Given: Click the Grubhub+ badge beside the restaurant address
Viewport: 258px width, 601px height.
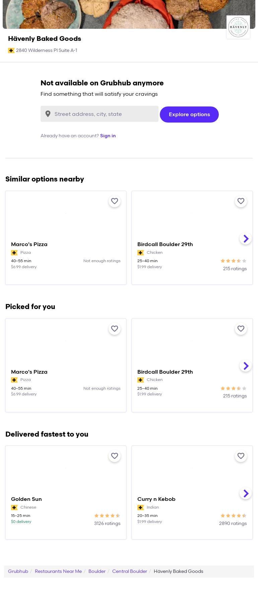Looking at the screenshot, I should [11, 51].
